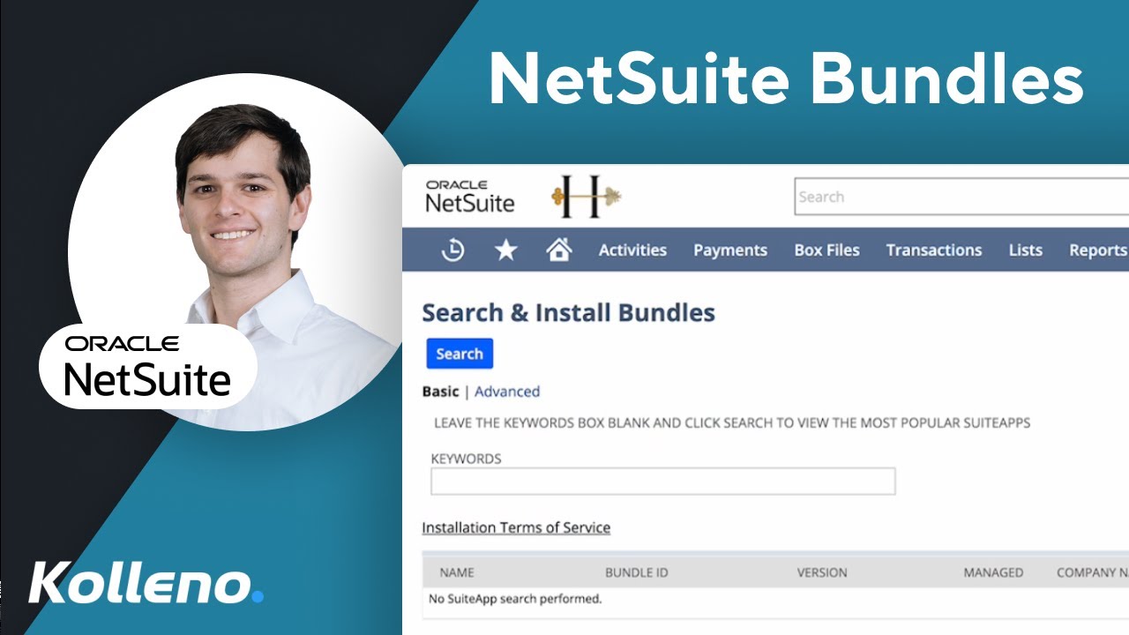Click the Search & Install Bundles heading
The width and height of the screenshot is (1129, 635).
[568, 312]
